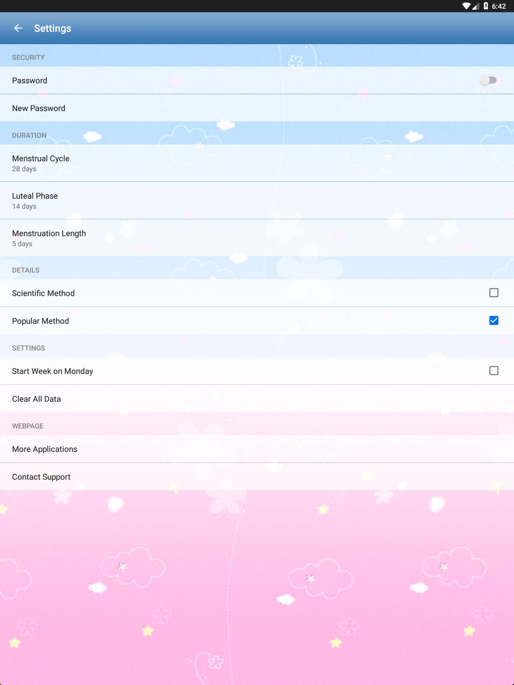This screenshot has height=685, width=514.
Task: Select the DURATION section header
Action: click(x=29, y=135)
